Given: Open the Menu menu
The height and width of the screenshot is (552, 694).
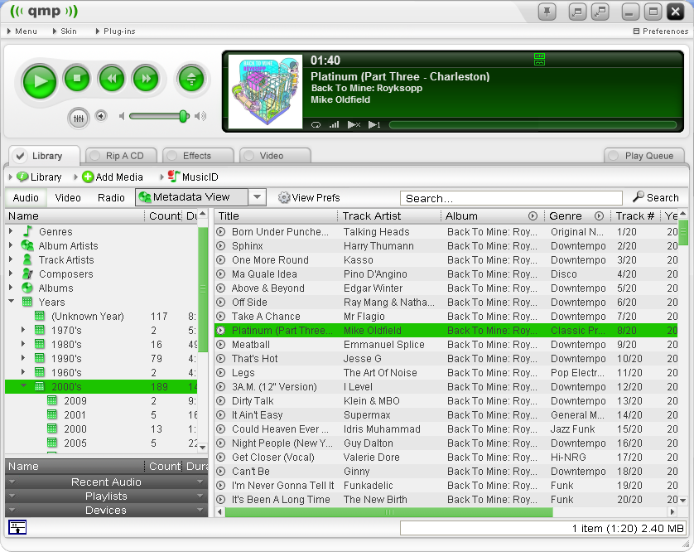Looking at the screenshot, I should [22, 31].
